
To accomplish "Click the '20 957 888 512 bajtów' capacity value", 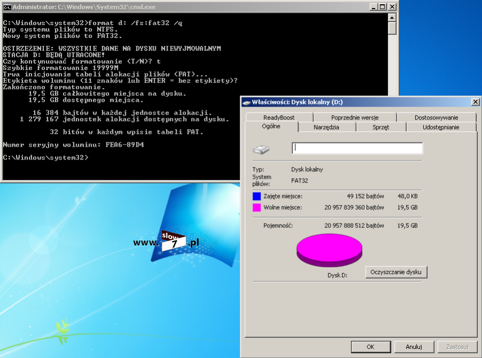I will (354, 226).
